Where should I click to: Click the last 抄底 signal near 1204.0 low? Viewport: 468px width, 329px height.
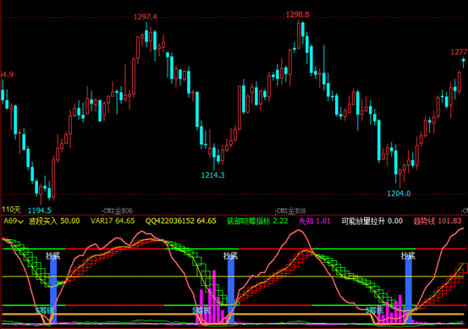[x=408, y=256]
